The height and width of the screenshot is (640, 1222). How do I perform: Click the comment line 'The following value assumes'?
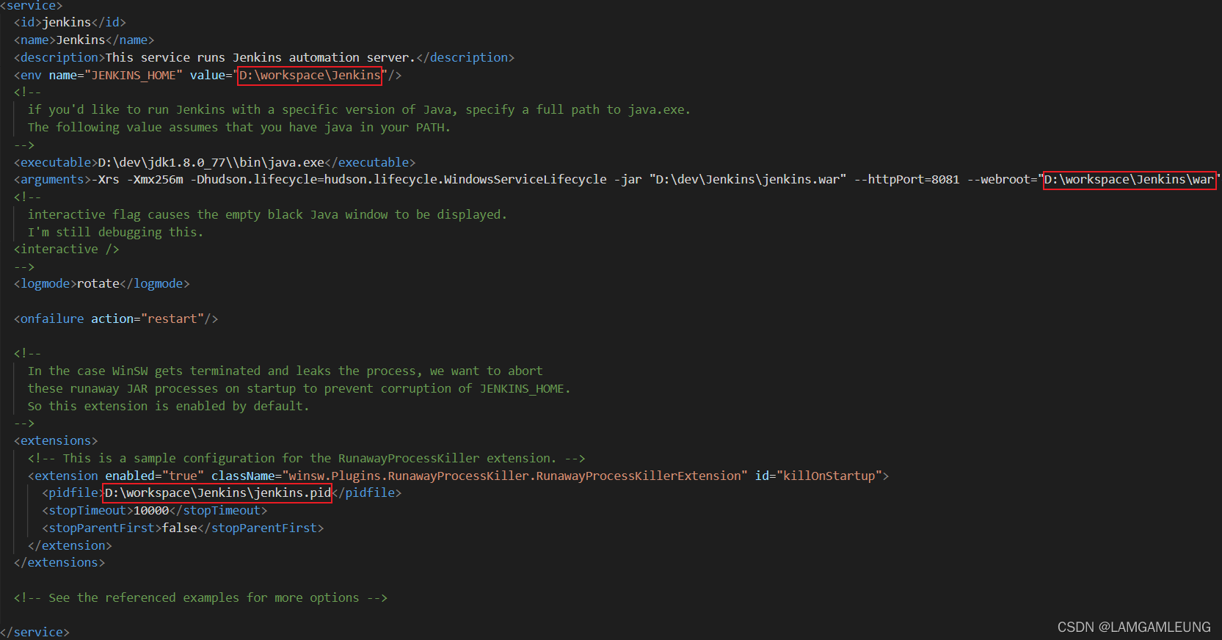click(239, 128)
